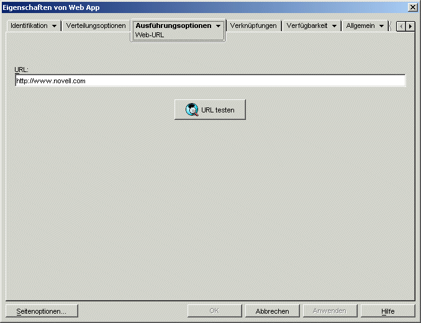The height and width of the screenshot is (323, 421).
Task: Go to the Verknüpfungen tab
Action: click(253, 26)
